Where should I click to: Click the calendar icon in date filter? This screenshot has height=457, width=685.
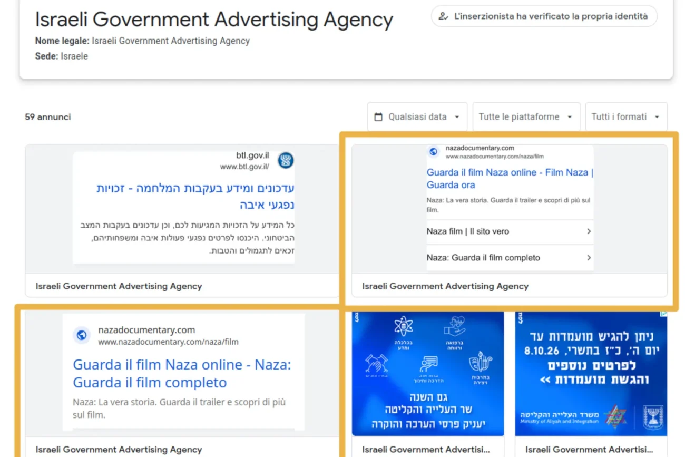click(378, 117)
